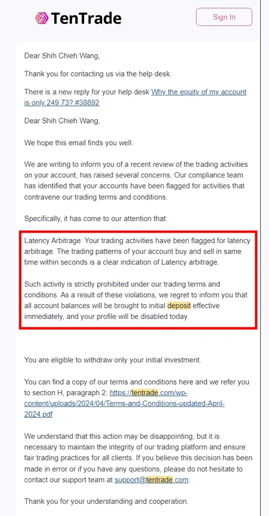This screenshot has height=516, width=269.
Task: Click the "We understand that this action may be disappointing" paragraph
Action: coord(138,458)
